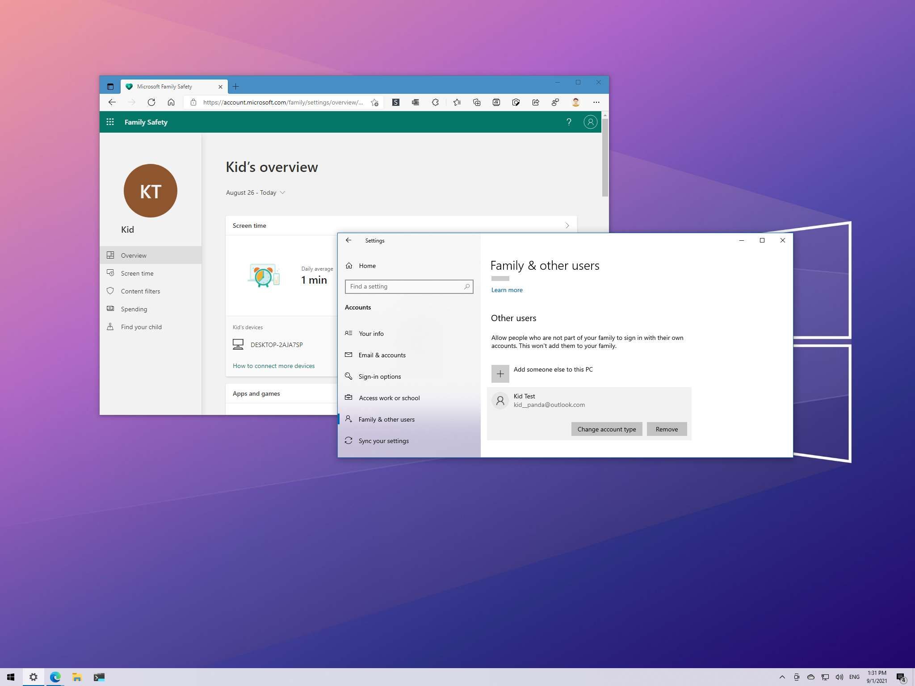Click the browser refresh icon
The height and width of the screenshot is (686, 915).
(151, 102)
